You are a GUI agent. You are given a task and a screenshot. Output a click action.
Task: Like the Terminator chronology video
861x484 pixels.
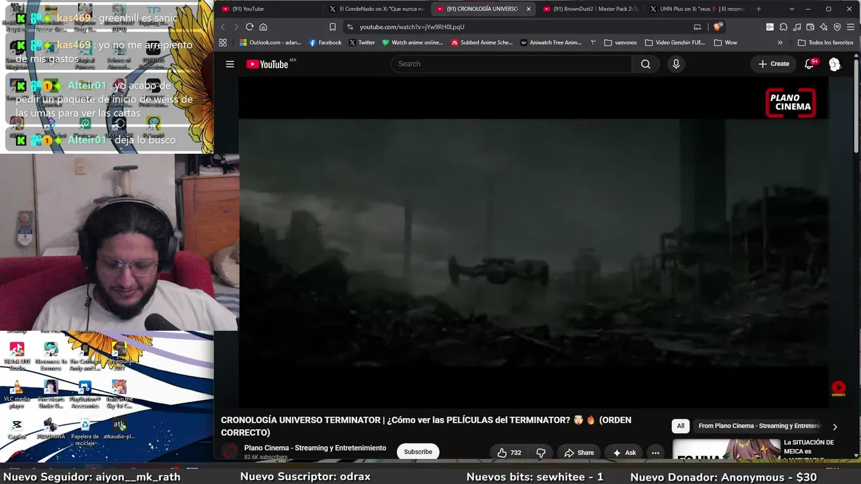coord(509,452)
